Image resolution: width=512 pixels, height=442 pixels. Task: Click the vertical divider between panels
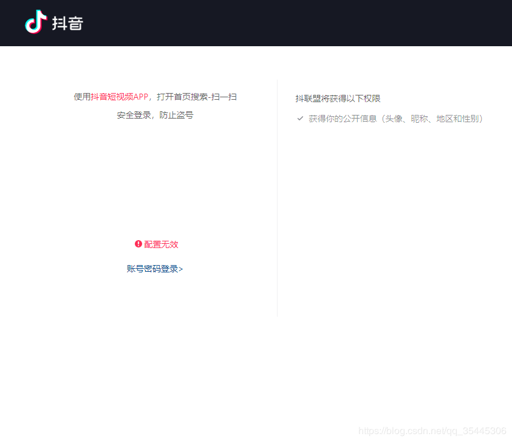[277, 198]
